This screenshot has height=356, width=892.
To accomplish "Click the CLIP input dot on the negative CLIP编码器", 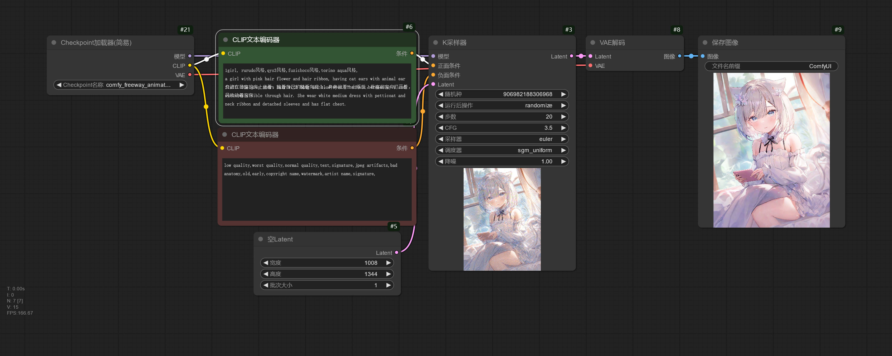I will point(222,148).
